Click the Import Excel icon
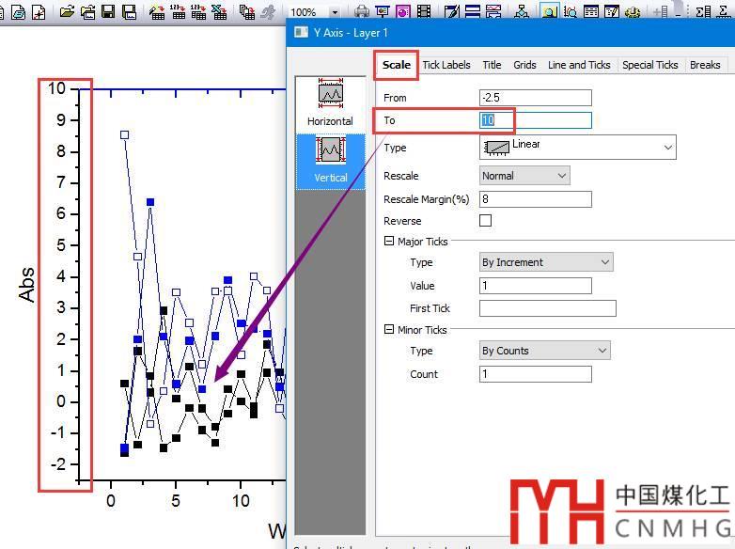735x549 pixels. 219,11
